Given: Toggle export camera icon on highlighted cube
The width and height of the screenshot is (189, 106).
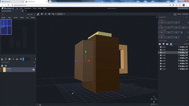Looking at the screenshot, I should pyautogui.click(x=183, y=52).
